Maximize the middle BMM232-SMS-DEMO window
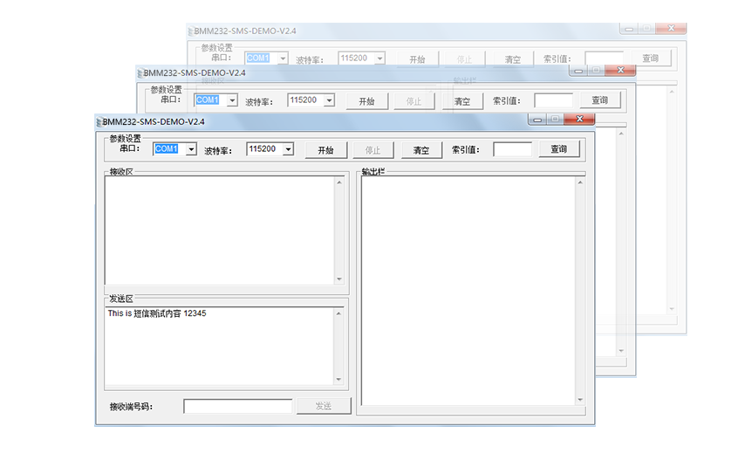The image size is (738, 467). click(x=597, y=70)
